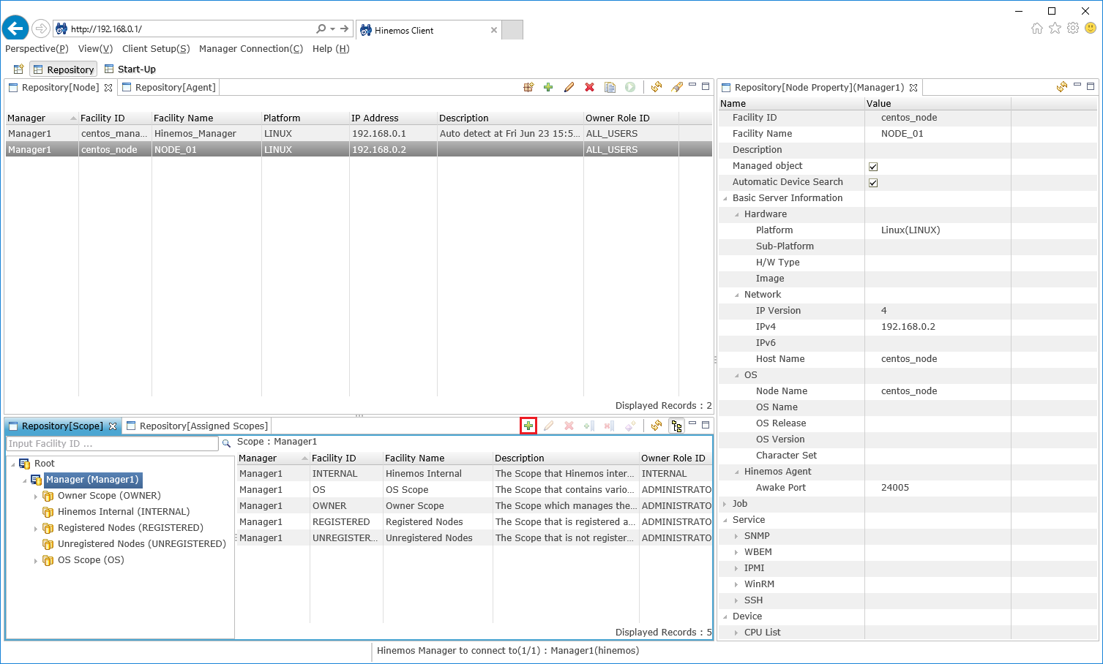
Task: Click the diamond object privilege icon in Repository[Scope] toolbar
Action: pyautogui.click(x=629, y=426)
